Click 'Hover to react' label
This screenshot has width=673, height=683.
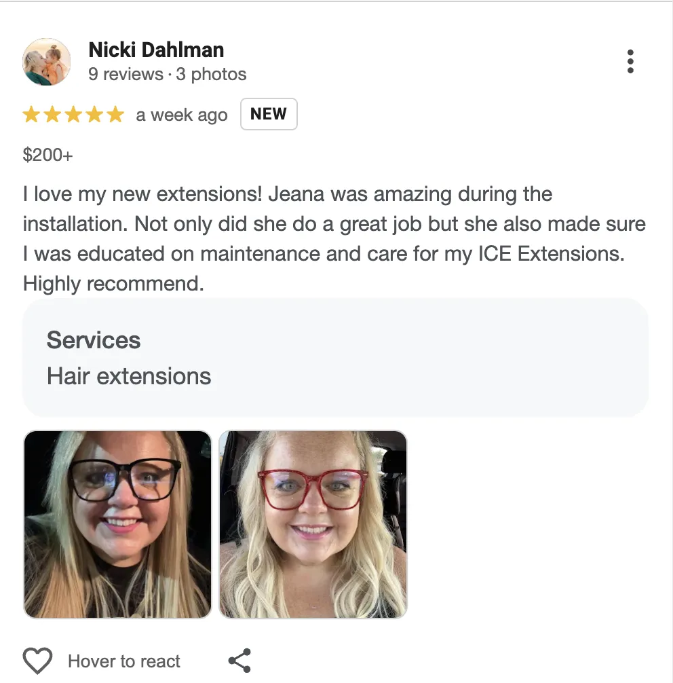[x=124, y=661]
